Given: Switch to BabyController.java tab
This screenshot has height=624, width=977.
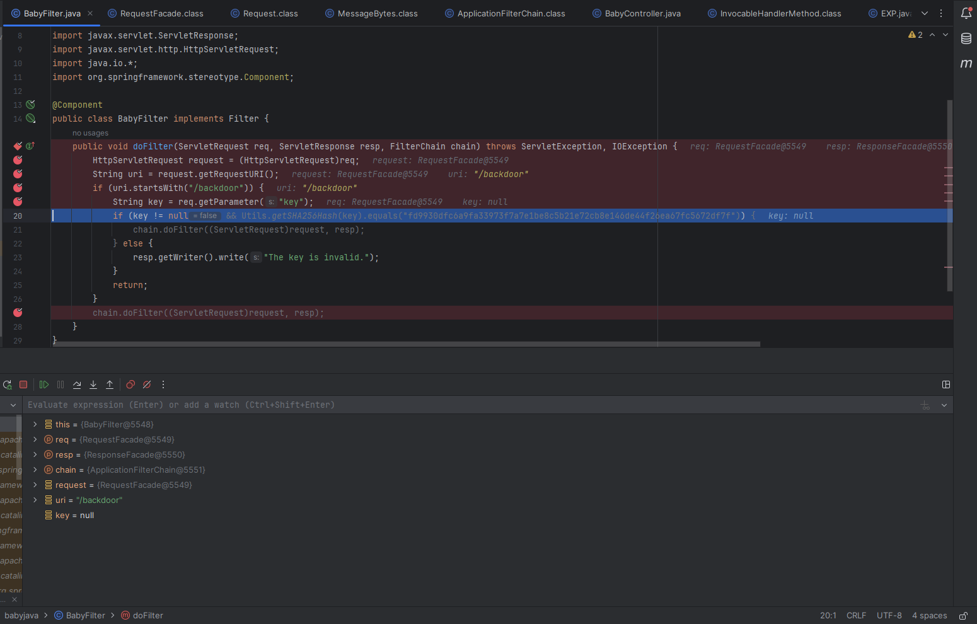Looking at the screenshot, I should tap(637, 13).
